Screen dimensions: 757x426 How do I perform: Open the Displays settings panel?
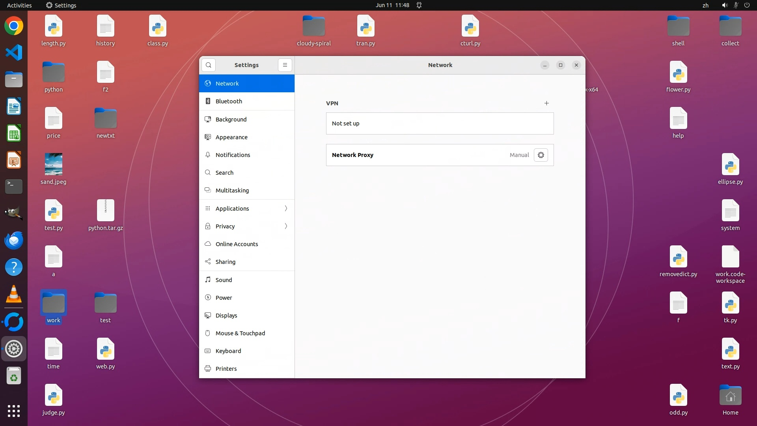(x=226, y=316)
